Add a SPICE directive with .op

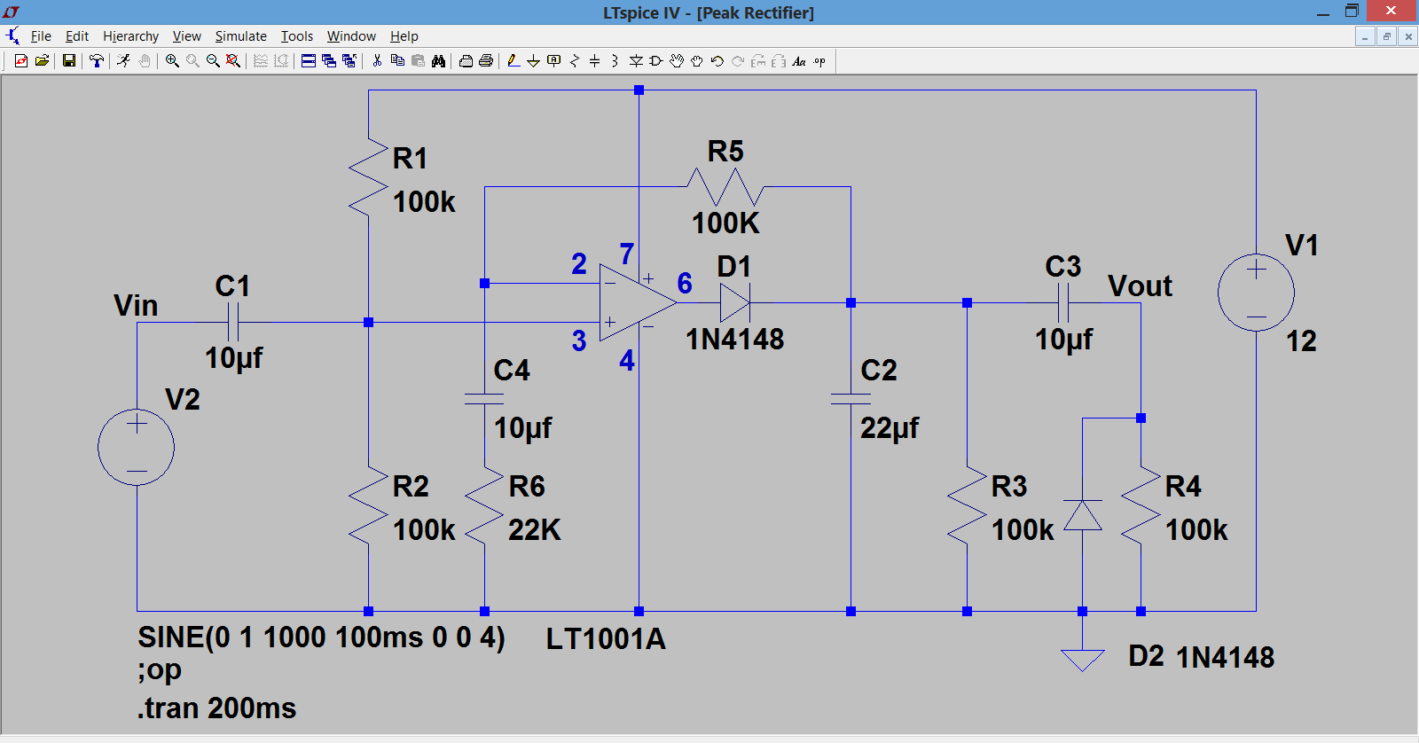(x=819, y=60)
